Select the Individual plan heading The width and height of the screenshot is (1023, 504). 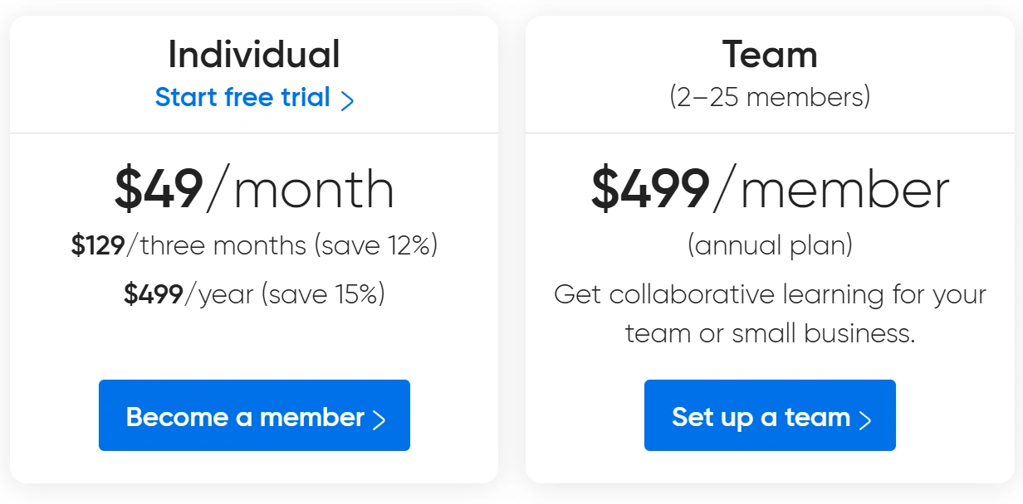[x=254, y=55]
